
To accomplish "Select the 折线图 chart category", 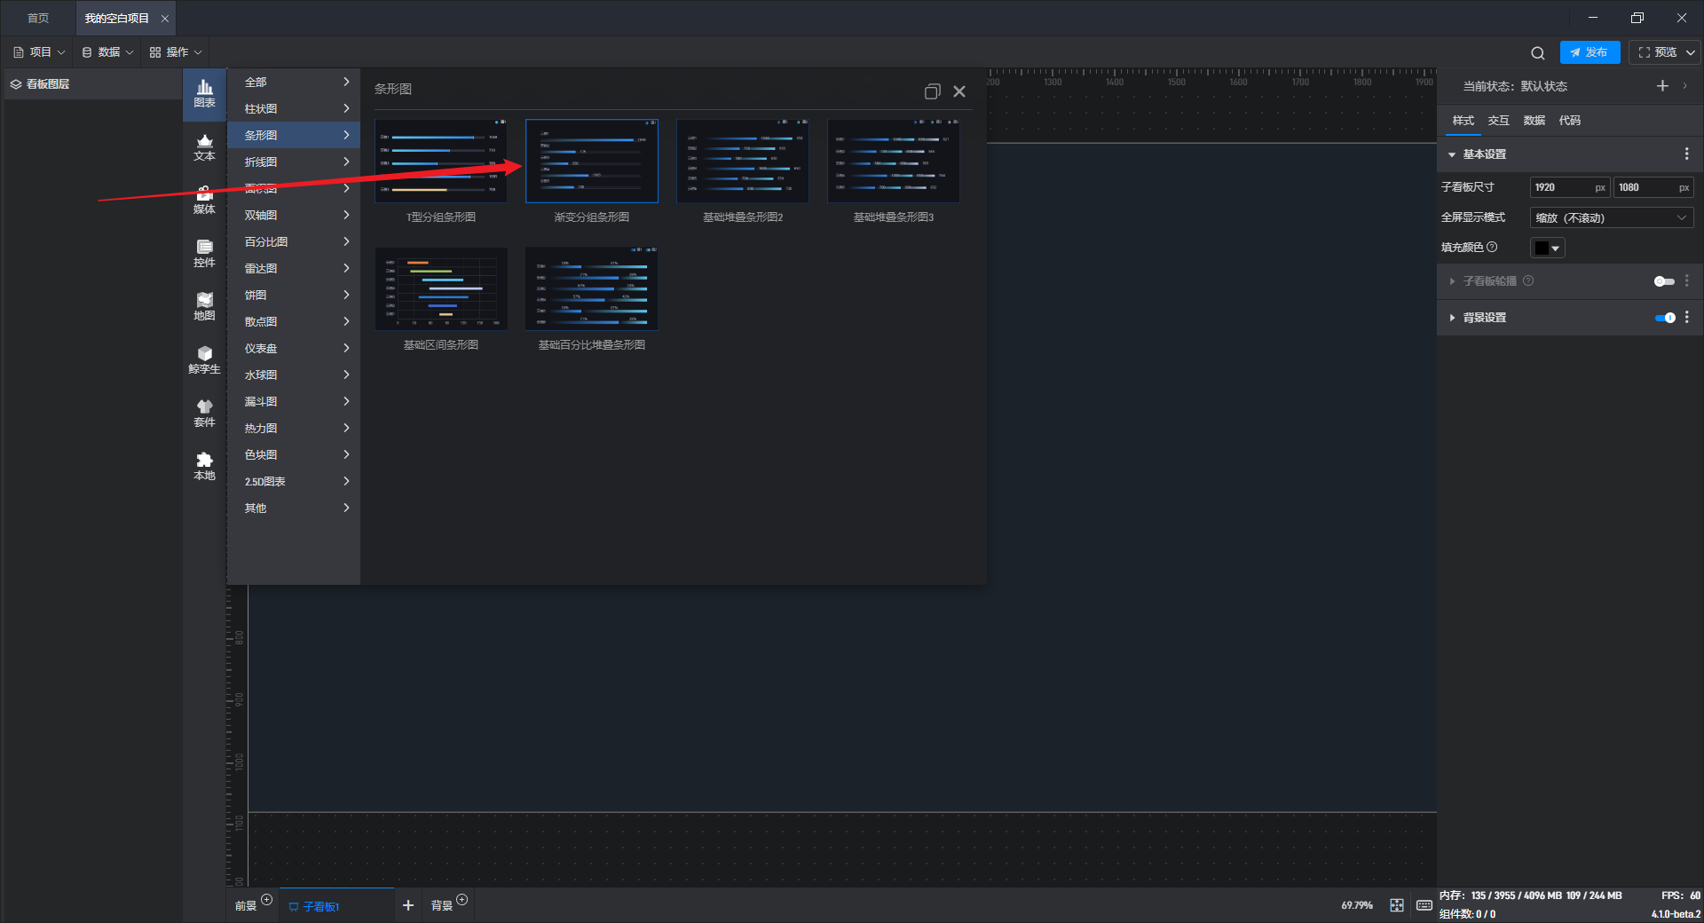I will click(x=294, y=162).
